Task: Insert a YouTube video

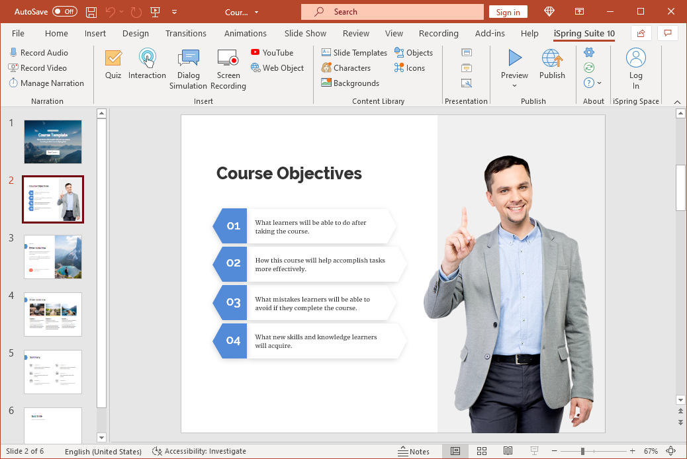Action: tap(272, 52)
